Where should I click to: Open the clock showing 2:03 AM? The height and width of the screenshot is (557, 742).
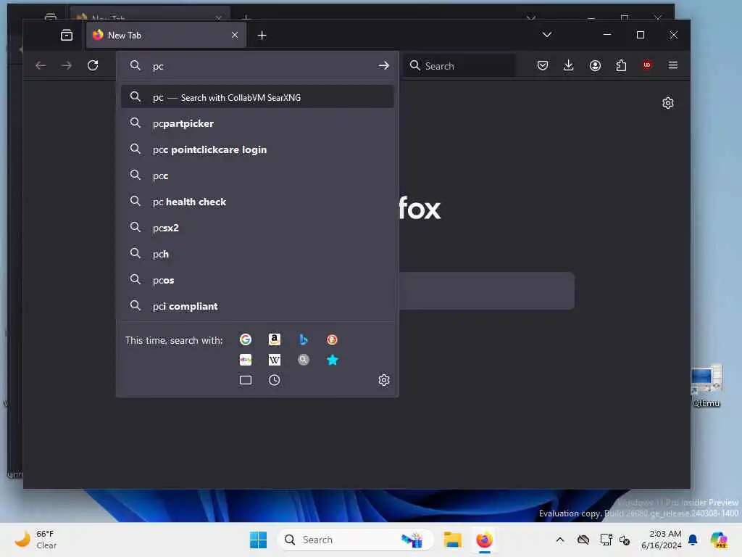pos(661,540)
